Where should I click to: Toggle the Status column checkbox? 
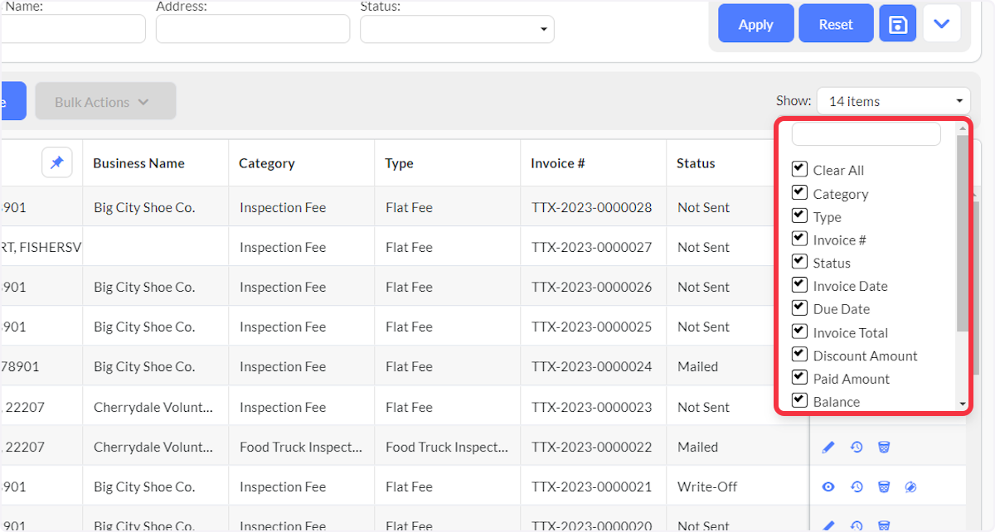(799, 262)
